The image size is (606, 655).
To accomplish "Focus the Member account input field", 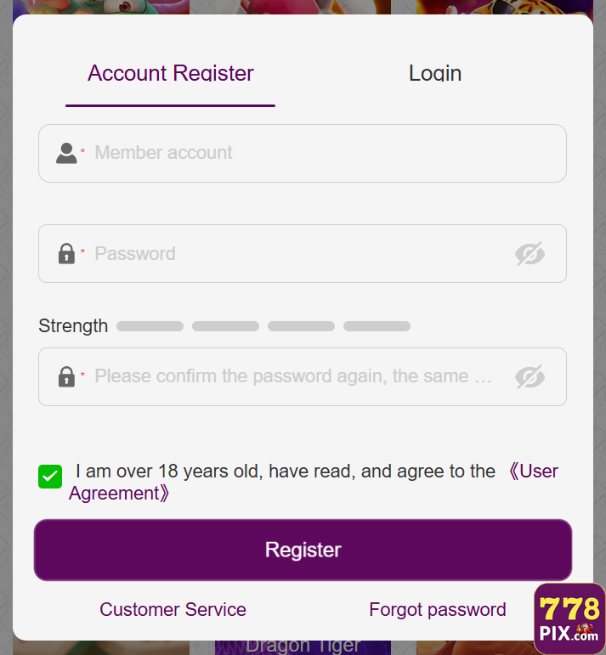I will 323,153.
